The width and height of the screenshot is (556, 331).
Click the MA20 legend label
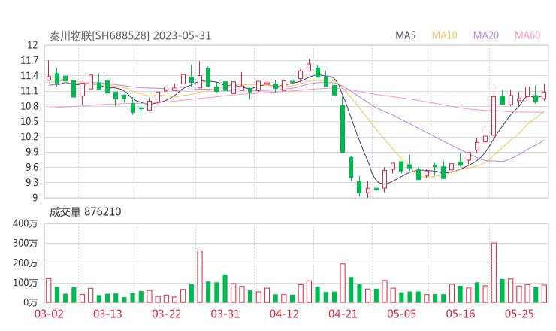coord(486,35)
